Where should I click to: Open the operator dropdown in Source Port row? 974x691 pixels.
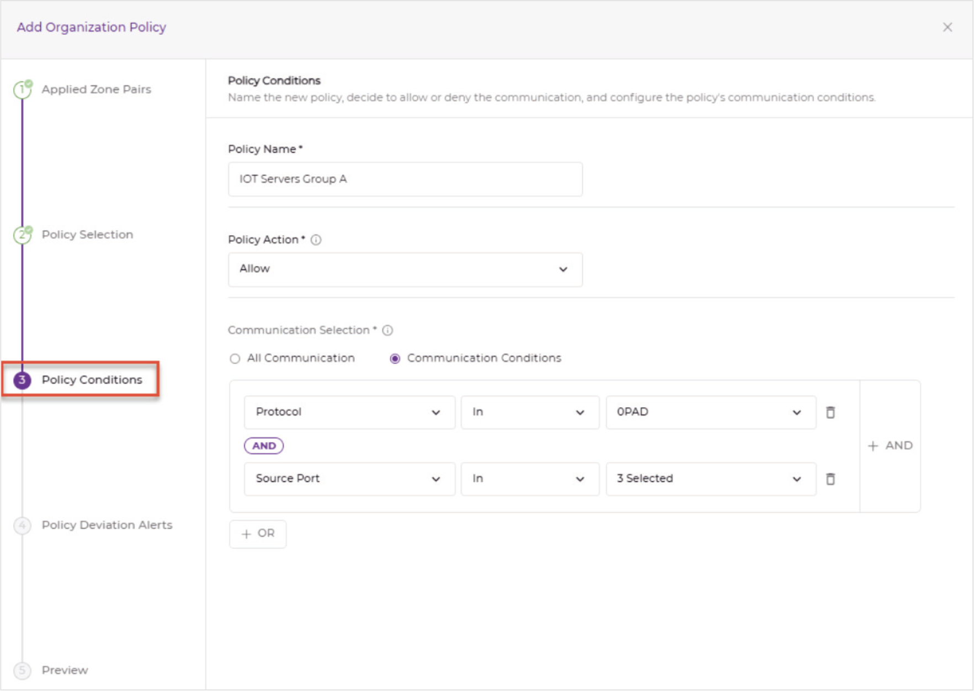530,479
